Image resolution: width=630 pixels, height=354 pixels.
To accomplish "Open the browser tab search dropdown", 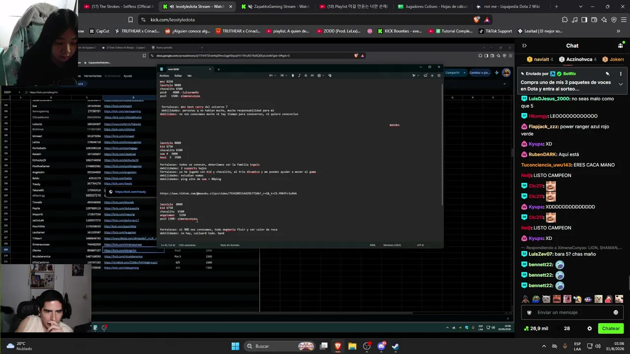I will pyautogui.click(x=581, y=6).
